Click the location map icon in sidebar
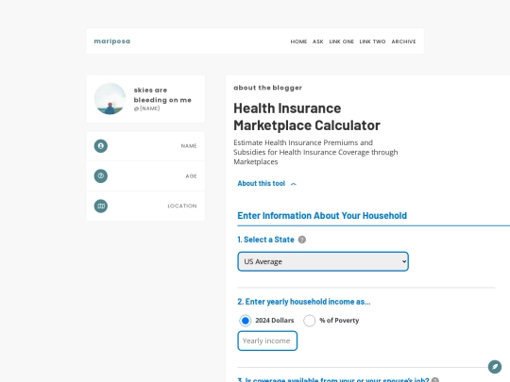Screen dimensions: 510x382 101,206
